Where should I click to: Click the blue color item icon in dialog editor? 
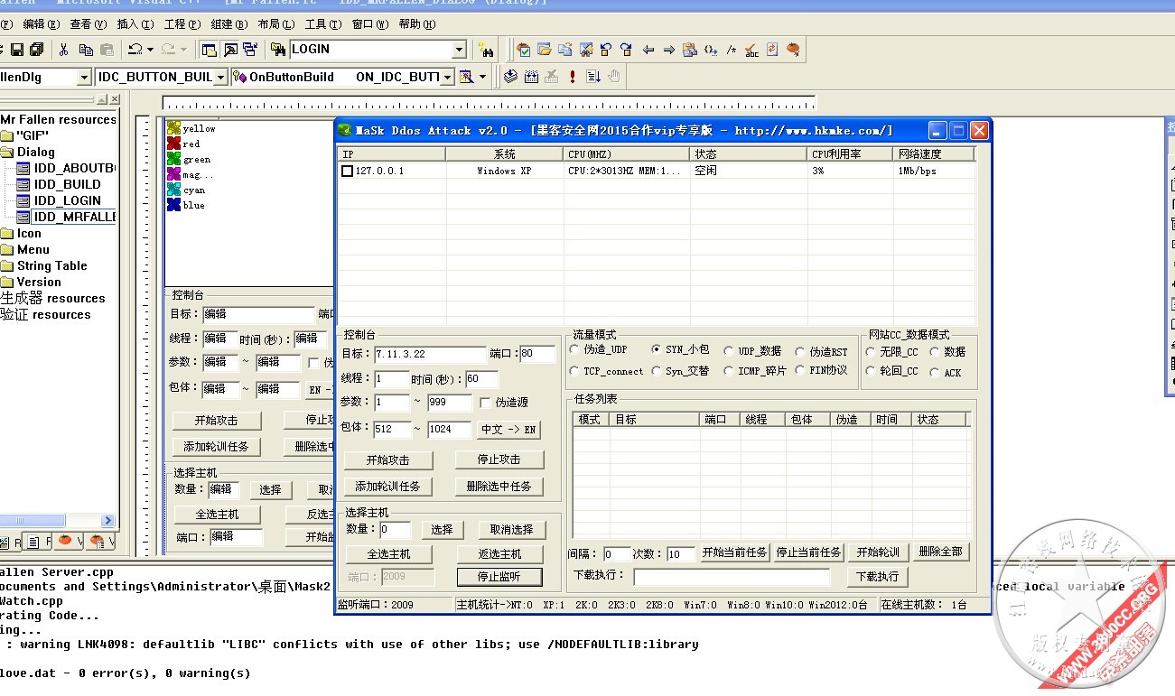point(174,205)
